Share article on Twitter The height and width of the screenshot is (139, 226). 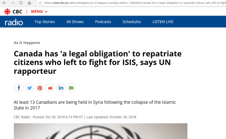point(29,88)
